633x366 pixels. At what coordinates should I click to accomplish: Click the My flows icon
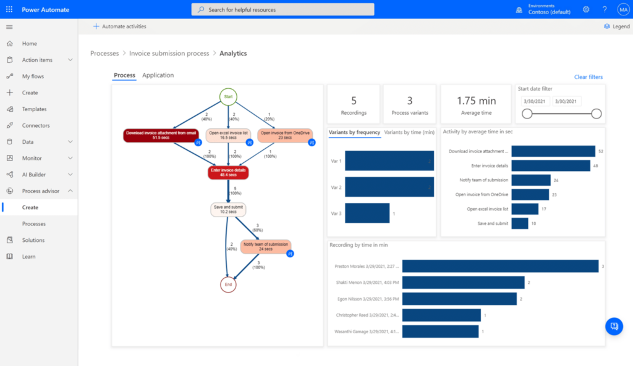pyautogui.click(x=10, y=76)
